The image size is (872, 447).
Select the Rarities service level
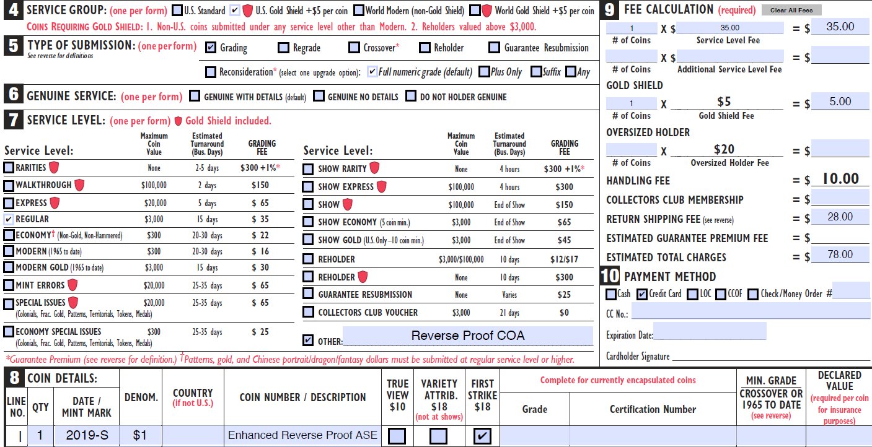point(9,167)
